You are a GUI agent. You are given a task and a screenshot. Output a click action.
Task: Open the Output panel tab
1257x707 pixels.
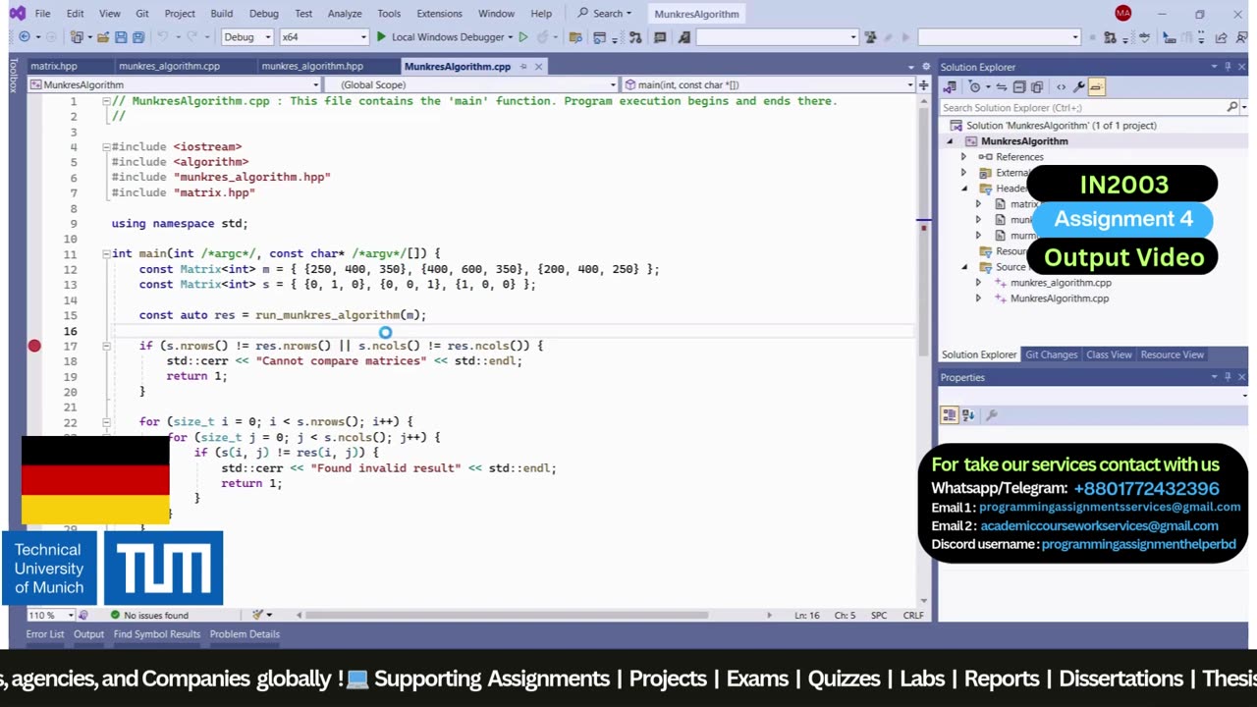(88, 634)
